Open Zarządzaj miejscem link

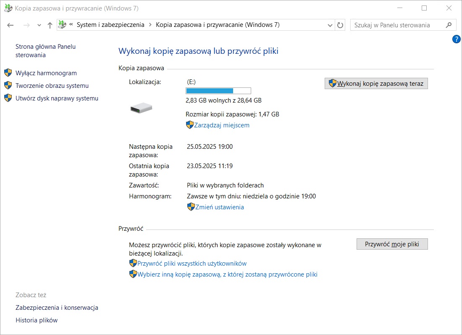(x=221, y=125)
